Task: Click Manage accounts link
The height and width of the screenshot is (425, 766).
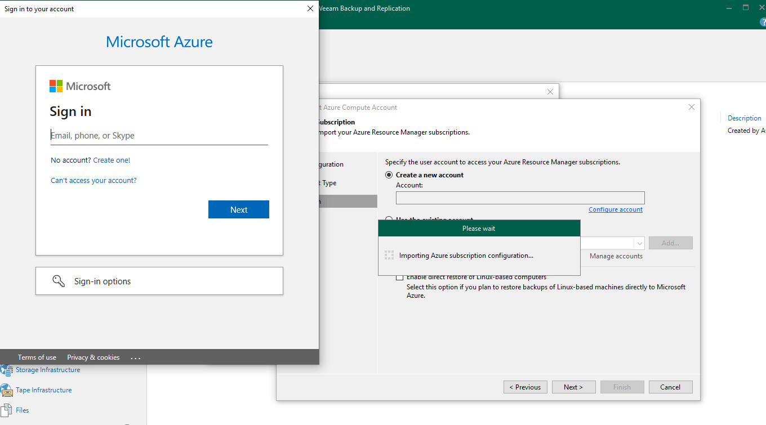Action: tap(616, 256)
